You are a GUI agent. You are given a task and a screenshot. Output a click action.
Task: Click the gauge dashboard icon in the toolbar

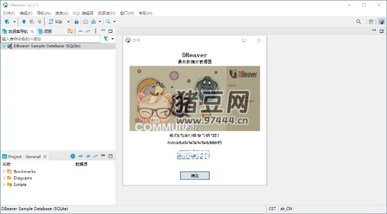(85, 22)
